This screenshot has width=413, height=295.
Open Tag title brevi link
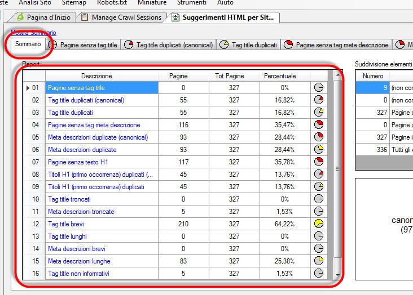point(66,224)
